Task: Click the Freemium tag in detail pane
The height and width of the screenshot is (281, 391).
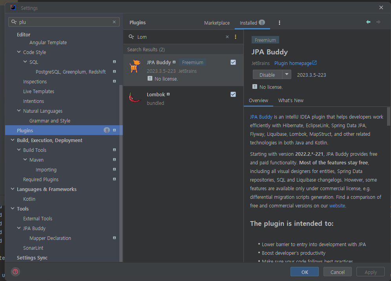Action: click(265, 40)
